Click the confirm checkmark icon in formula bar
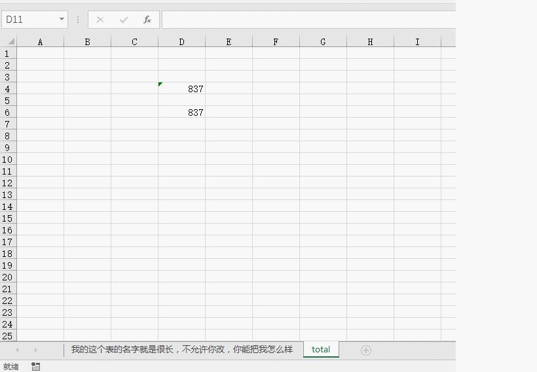Screen dimensions: 537x372 click(x=124, y=20)
